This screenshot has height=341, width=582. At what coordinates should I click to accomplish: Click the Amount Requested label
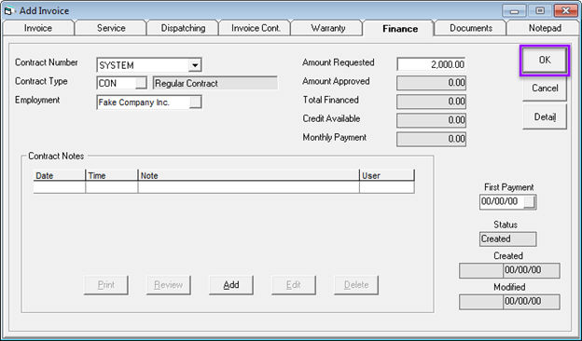click(x=339, y=62)
